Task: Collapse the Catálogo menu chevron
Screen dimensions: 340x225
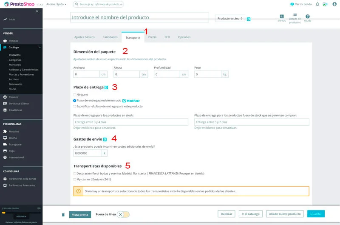Action: click(40, 47)
